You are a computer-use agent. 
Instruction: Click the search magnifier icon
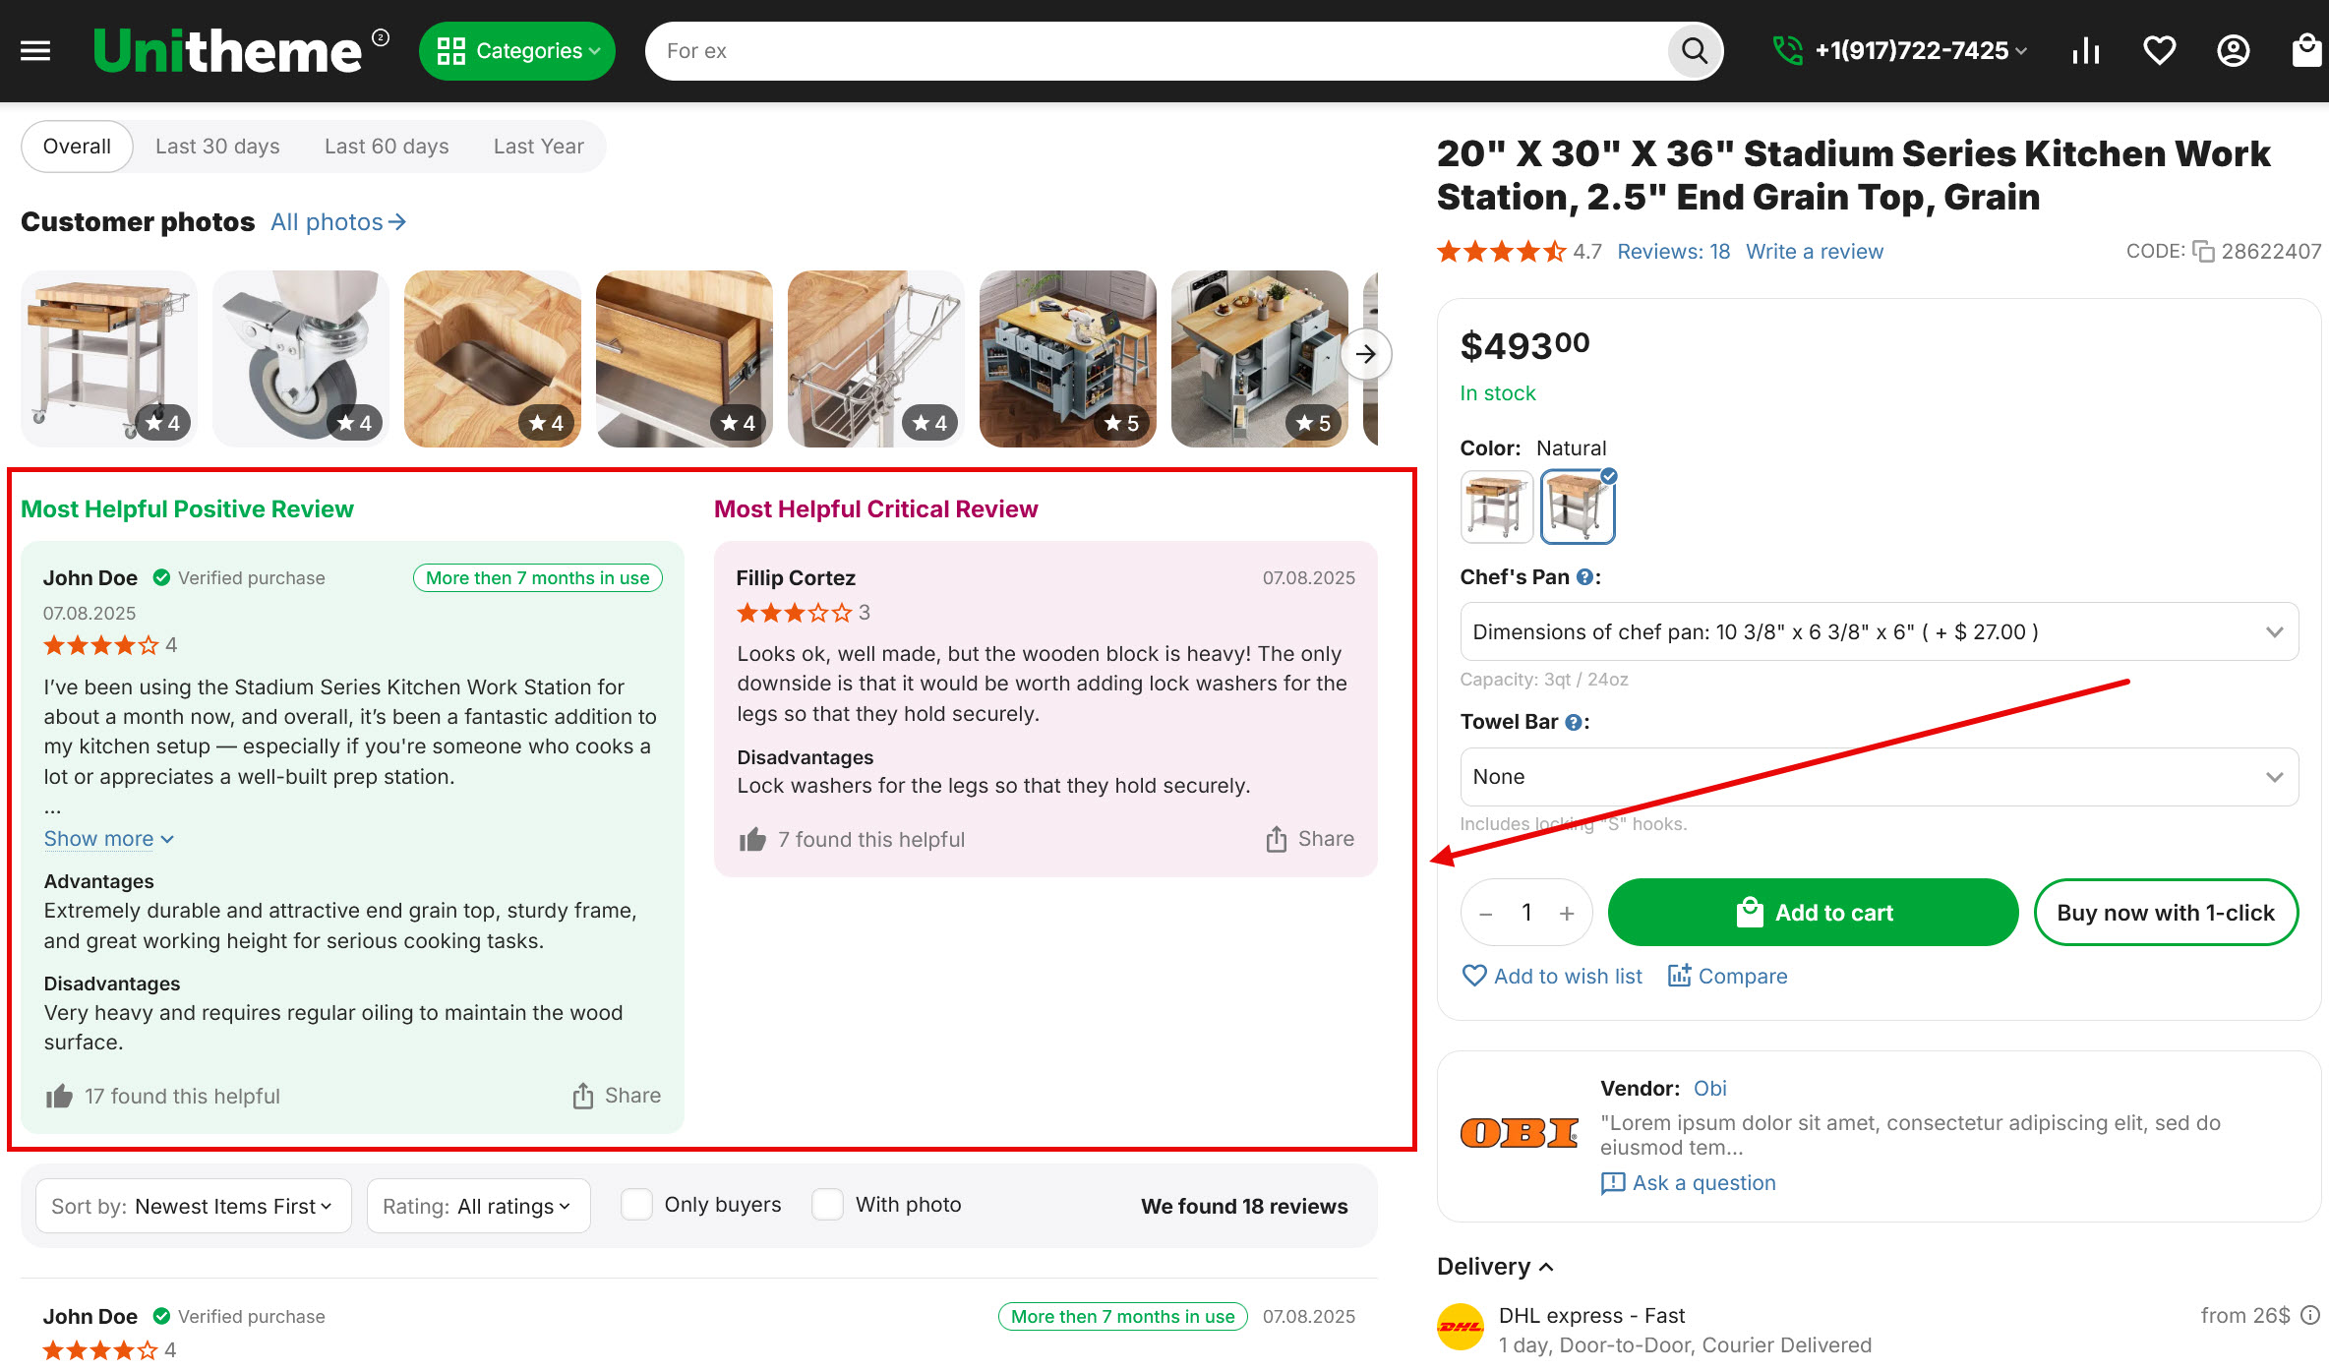coord(1694,50)
